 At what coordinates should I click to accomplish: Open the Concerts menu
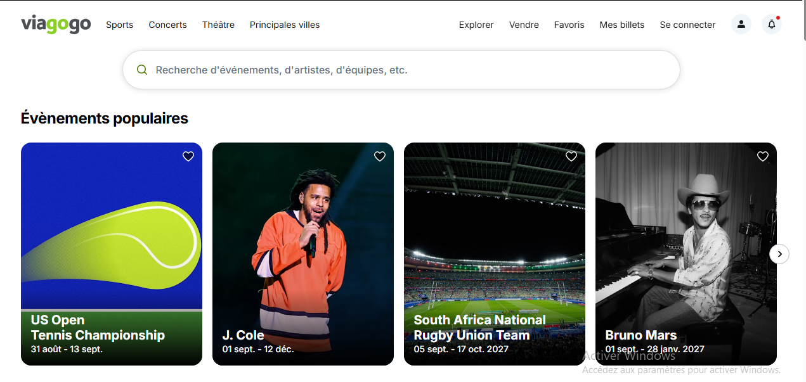click(167, 25)
